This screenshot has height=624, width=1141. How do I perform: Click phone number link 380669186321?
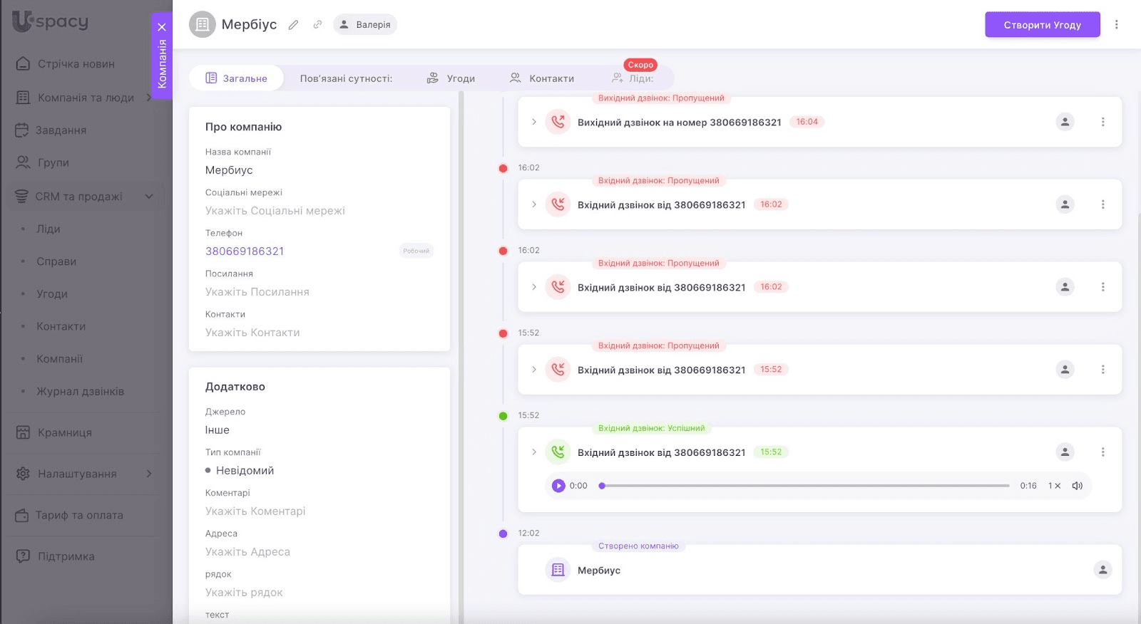pos(245,251)
